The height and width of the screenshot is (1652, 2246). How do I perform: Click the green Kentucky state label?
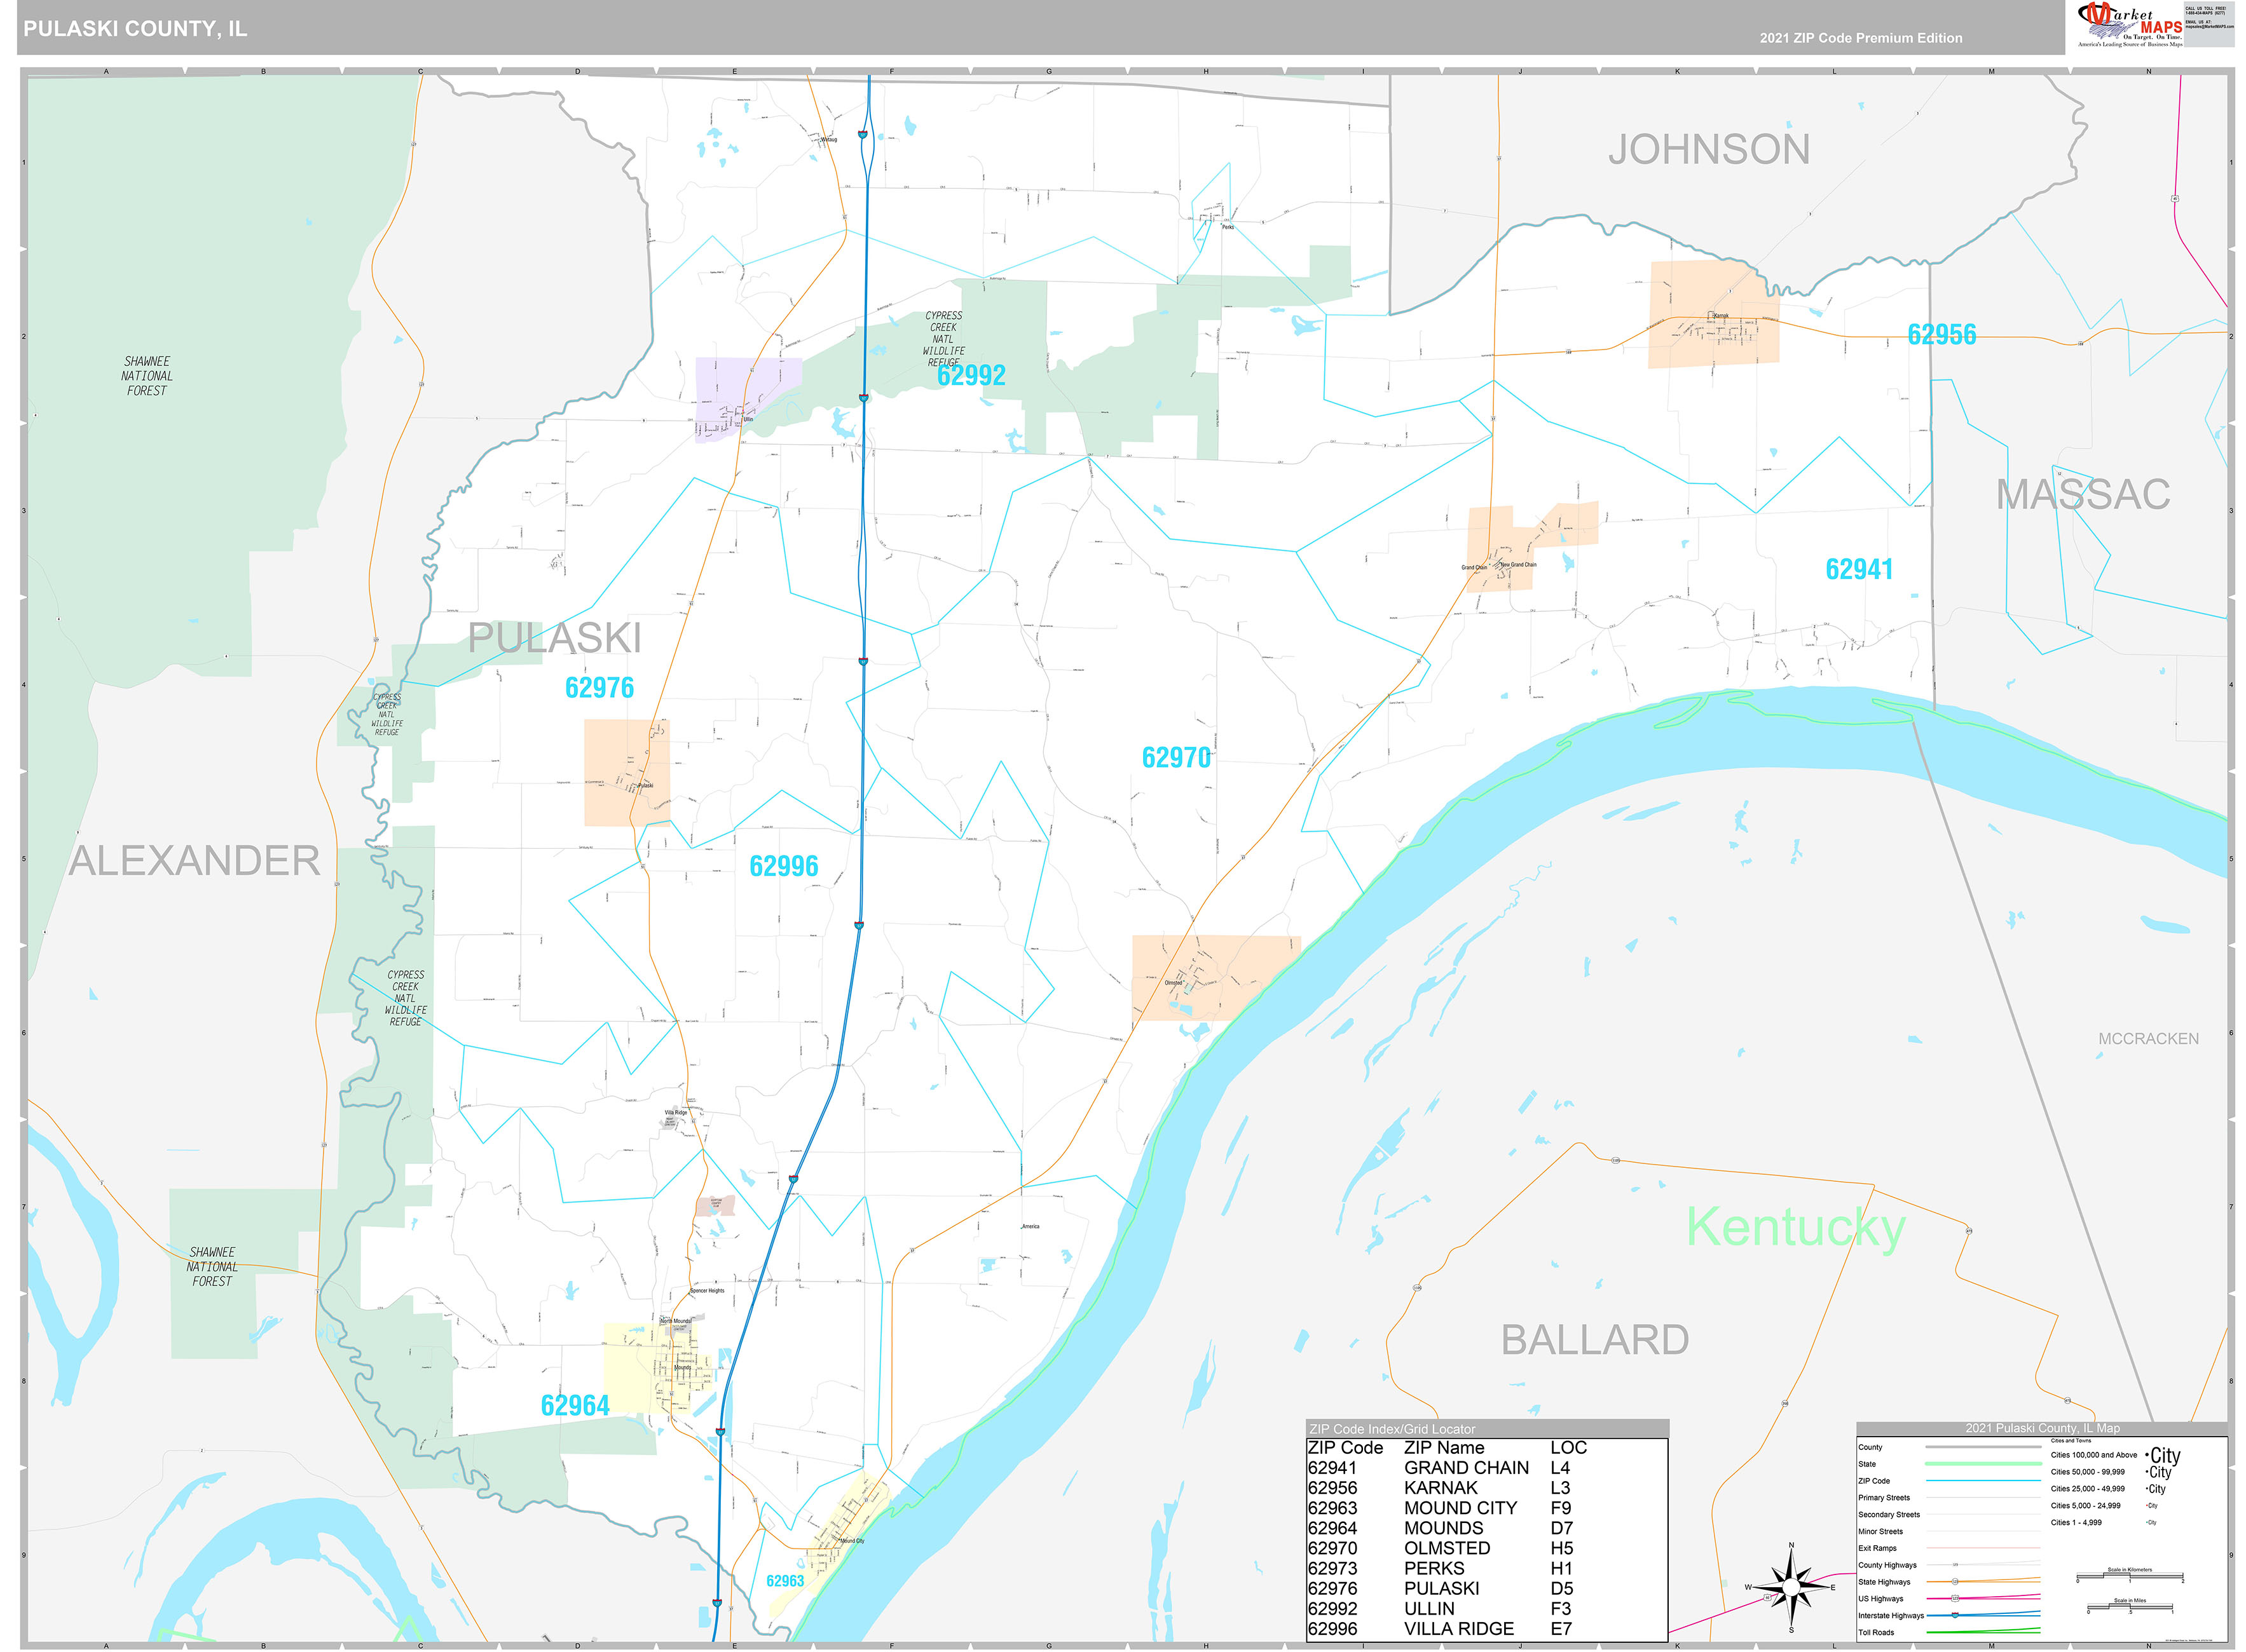[x=1796, y=1227]
